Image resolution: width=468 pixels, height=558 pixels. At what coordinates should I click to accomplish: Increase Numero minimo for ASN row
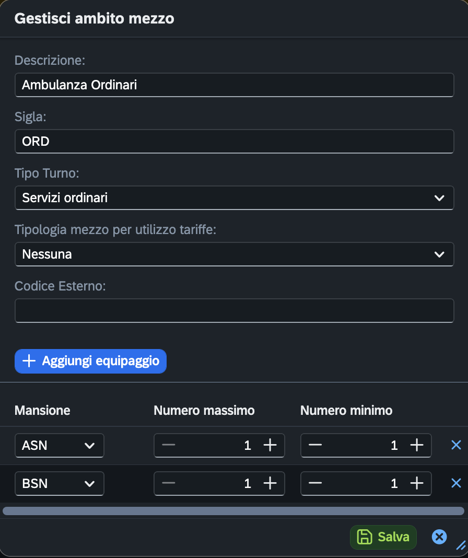pyautogui.click(x=416, y=445)
